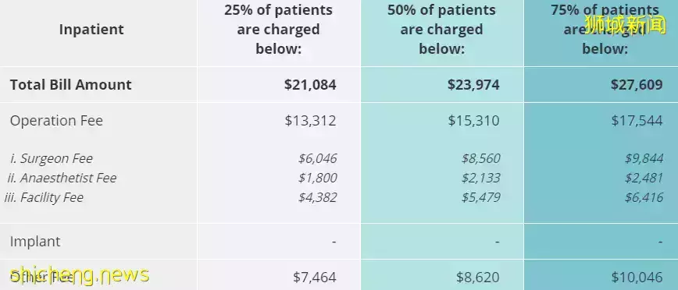Select the $2,481 anaesthetist fee value
Viewport: 678px width, 290px height.
(644, 178)
